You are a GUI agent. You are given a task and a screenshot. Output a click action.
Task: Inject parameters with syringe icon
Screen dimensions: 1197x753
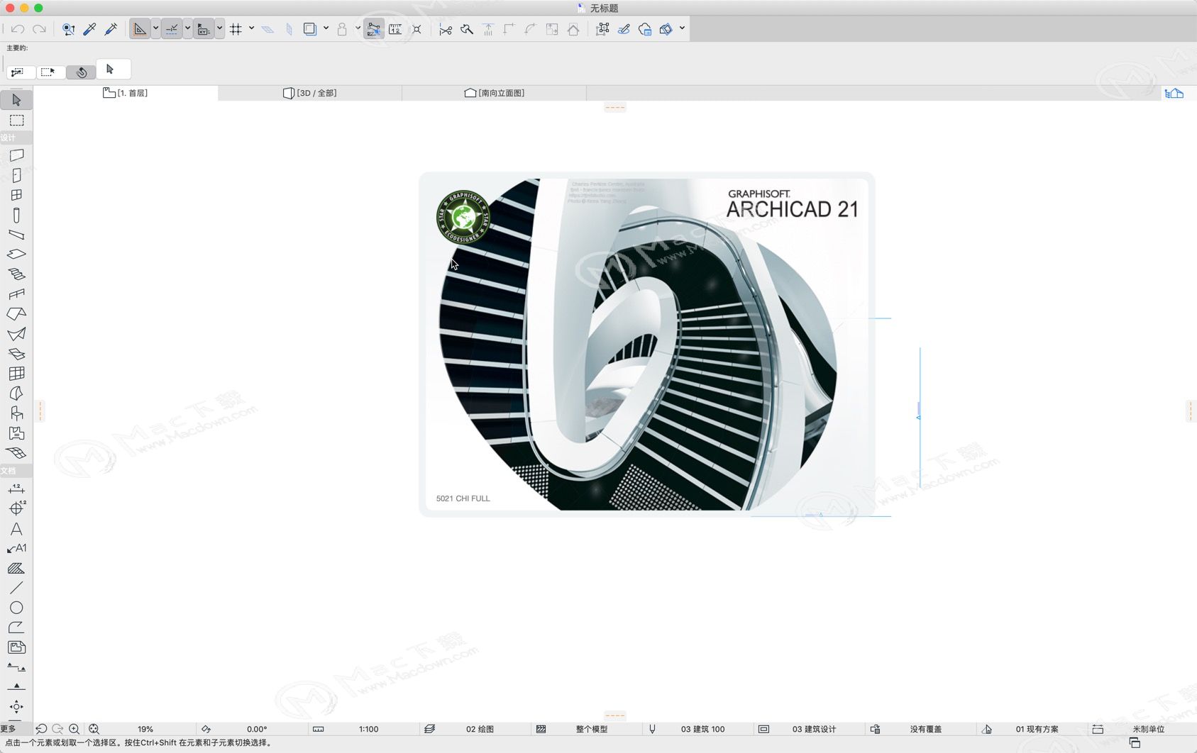[111, 29]
